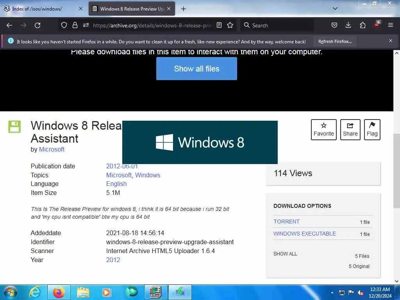This screenshot has width=400, height=300.
Task: Click the 114 Views text
Action: pyautogui.click(x=293, y=173)
